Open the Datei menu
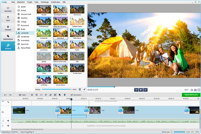201x134 pixels. 13,2
